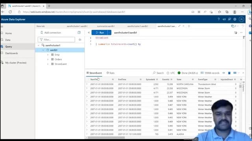
Task: Open the vertical Columns side panel
Action: point(243,87)
